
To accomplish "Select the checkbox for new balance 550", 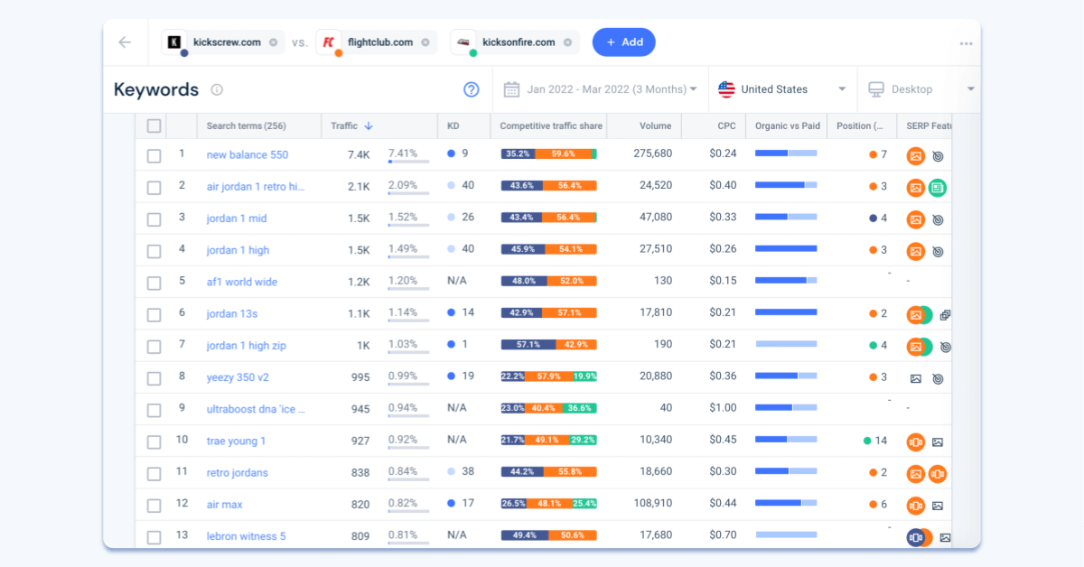I will 154,155.
